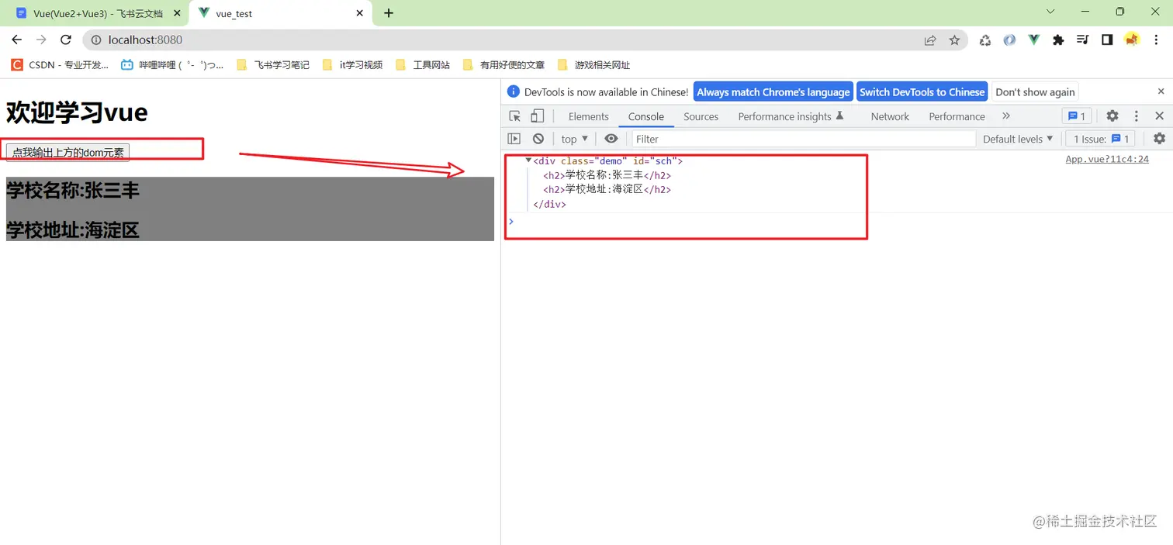Image resolution: width=1173 pixels, height=545 pixels.
Task: Open the 游戏相关网址 bookmark folder
Action: 594,64
